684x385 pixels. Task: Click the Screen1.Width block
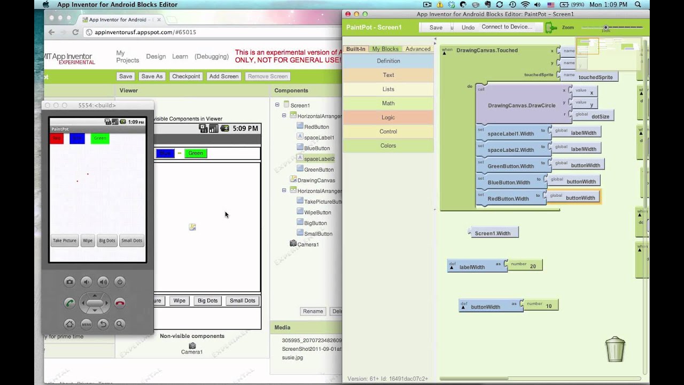click(x=494, y=233)
